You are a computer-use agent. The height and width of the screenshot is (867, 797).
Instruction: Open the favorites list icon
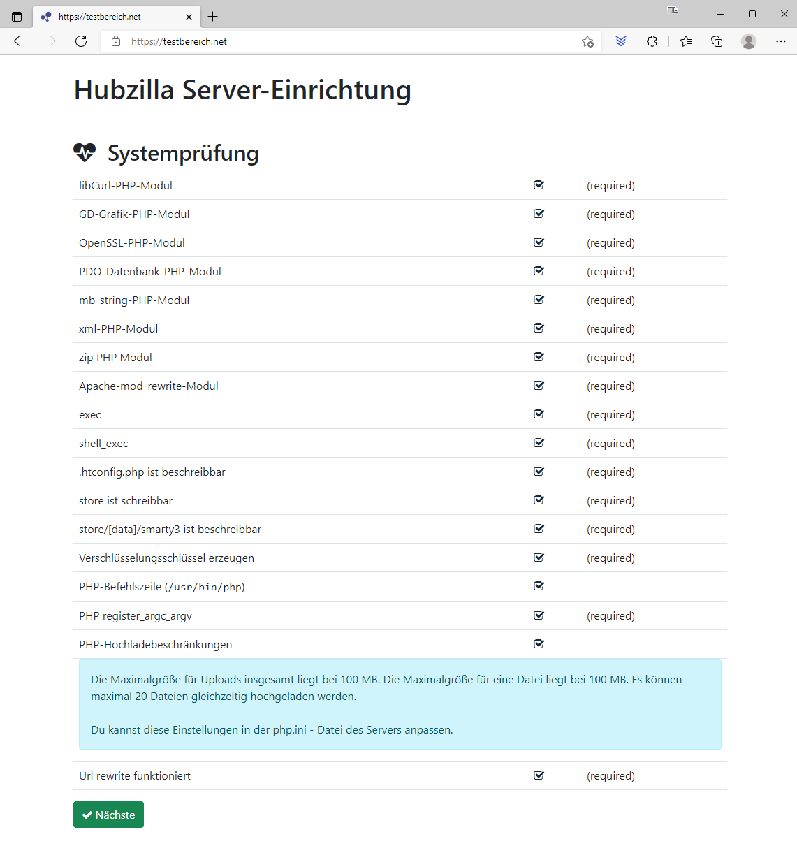click(x=685, y=41)
